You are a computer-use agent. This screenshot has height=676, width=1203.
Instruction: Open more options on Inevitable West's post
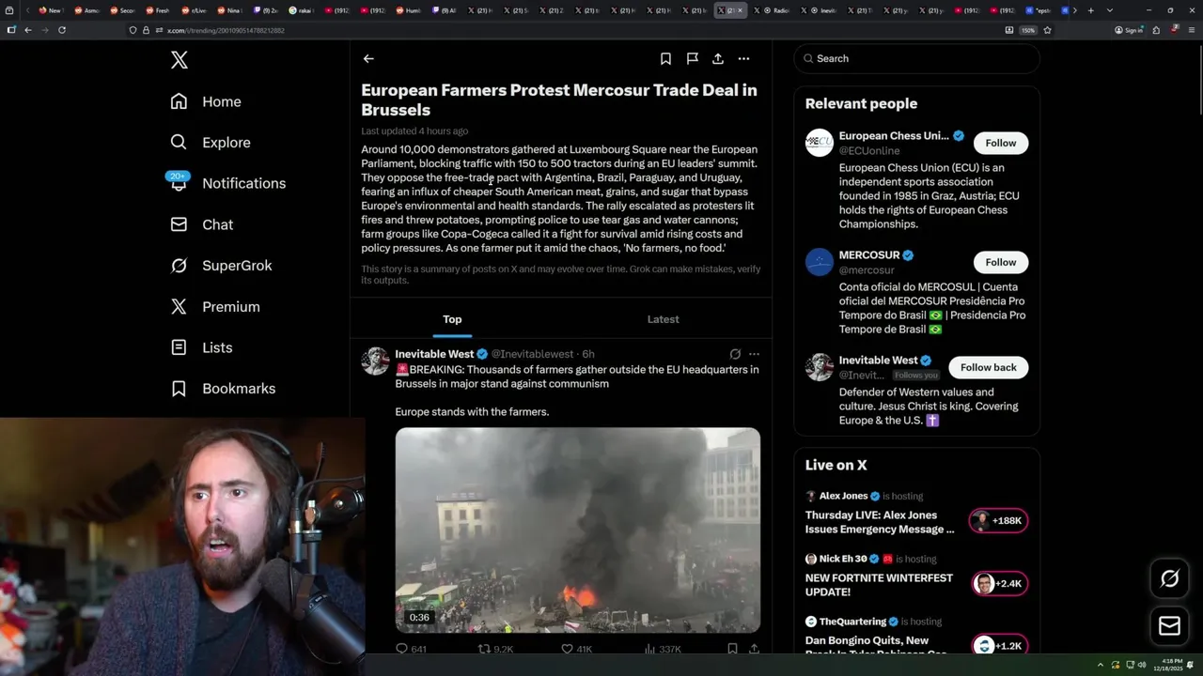(x=754, y=354)
